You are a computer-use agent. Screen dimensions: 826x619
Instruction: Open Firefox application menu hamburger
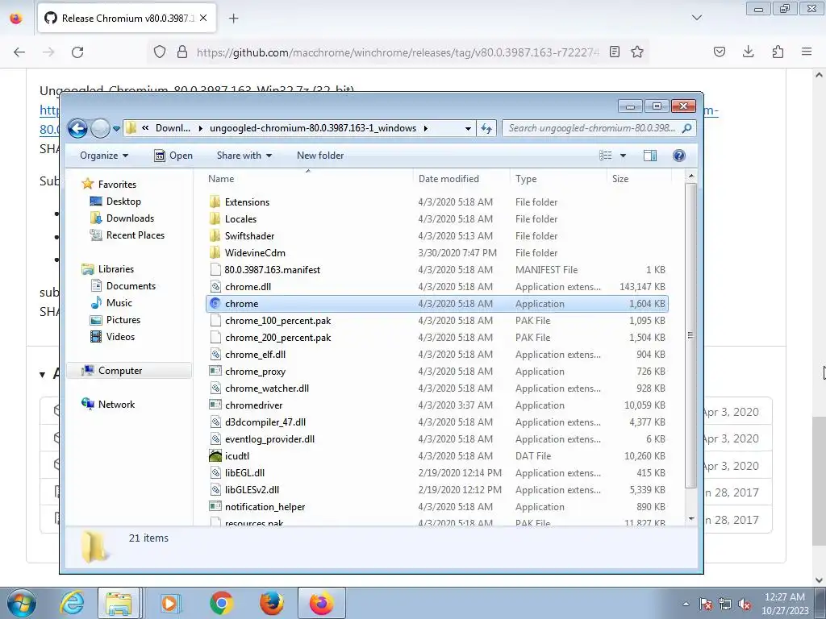click(x=806, y=52)
